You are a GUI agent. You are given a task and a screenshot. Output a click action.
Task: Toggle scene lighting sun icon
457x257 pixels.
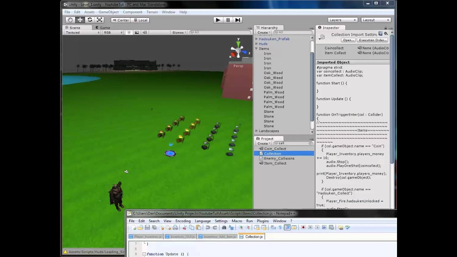pyautogui.click(x=129, y=32)
